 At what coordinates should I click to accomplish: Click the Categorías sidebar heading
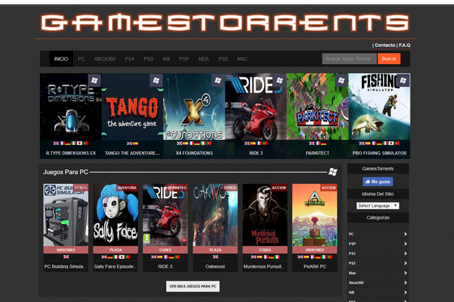[378, 217]
